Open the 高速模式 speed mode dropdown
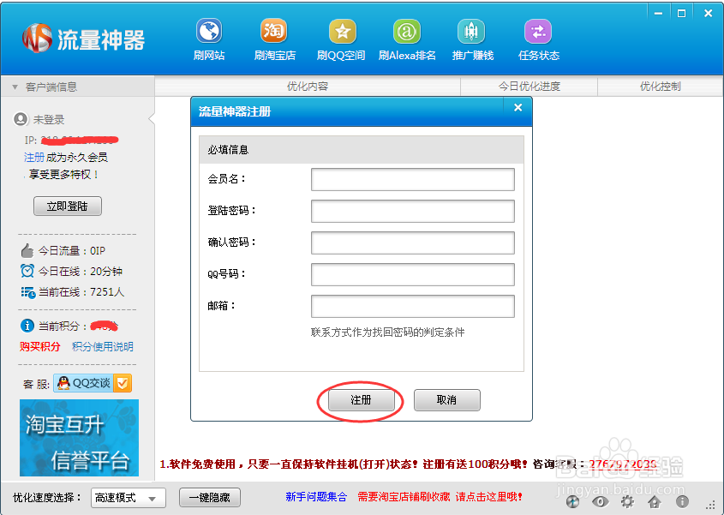Screen dimensions: 724x515 [x=128, y=498]
